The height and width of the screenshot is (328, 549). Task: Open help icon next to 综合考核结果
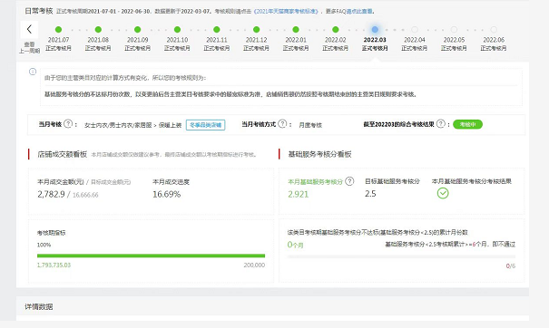(441, 123)
